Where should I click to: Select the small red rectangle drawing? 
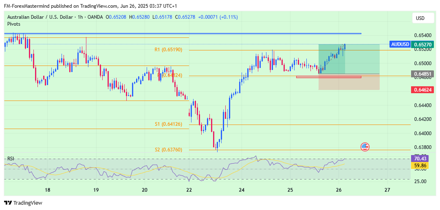[x=329, y=77]
